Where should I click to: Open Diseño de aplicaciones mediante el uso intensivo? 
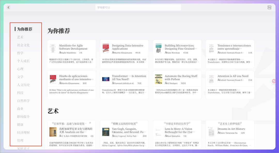click(x=72, y=85)
